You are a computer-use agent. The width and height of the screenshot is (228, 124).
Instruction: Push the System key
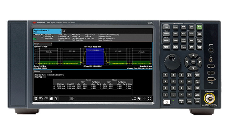[181, 101]
